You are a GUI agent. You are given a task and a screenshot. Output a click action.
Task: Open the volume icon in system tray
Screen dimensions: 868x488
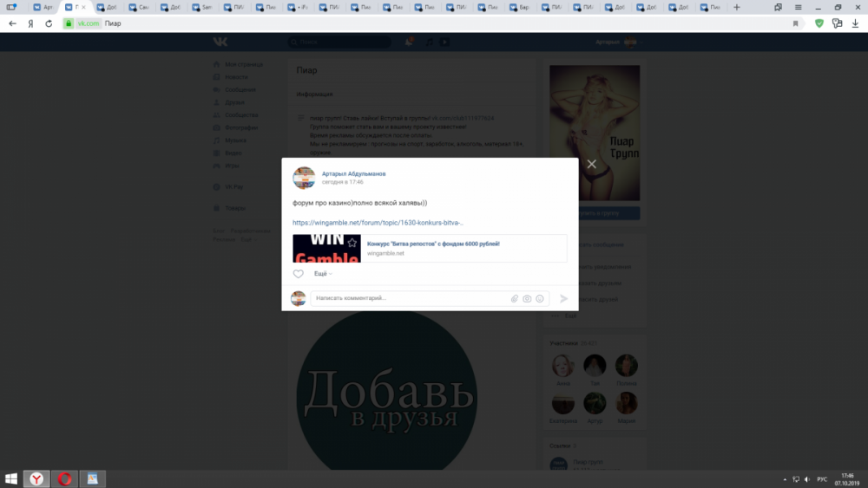tap(807, 479)
